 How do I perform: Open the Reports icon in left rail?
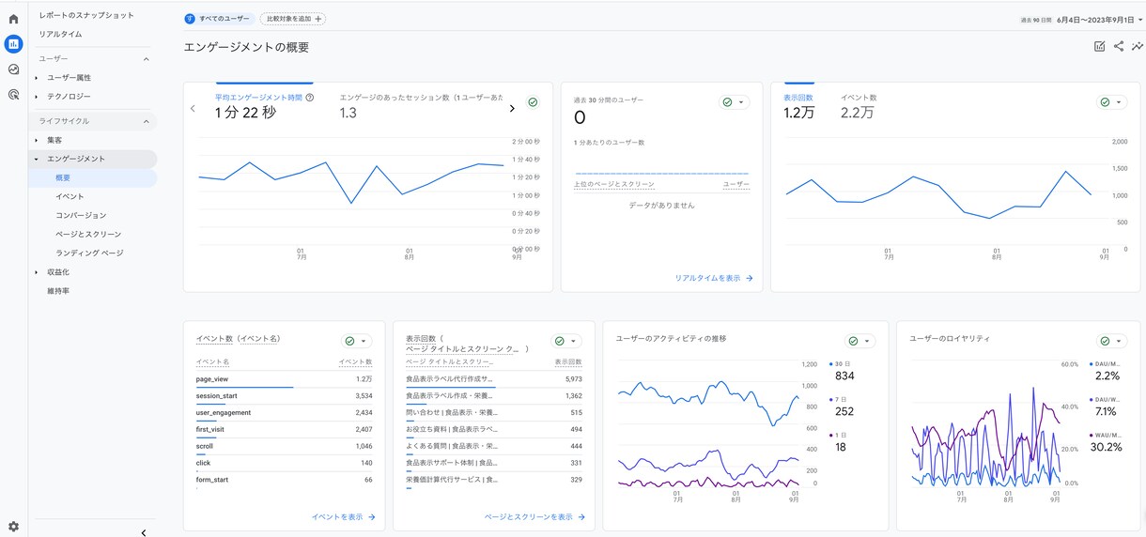click(13, 43)
